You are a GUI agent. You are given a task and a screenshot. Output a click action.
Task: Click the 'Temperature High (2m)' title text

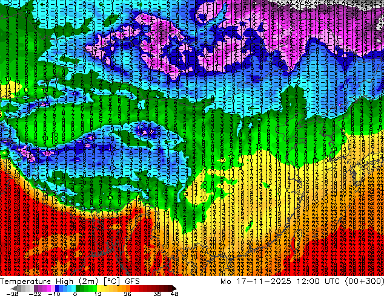tap(49, 282)
